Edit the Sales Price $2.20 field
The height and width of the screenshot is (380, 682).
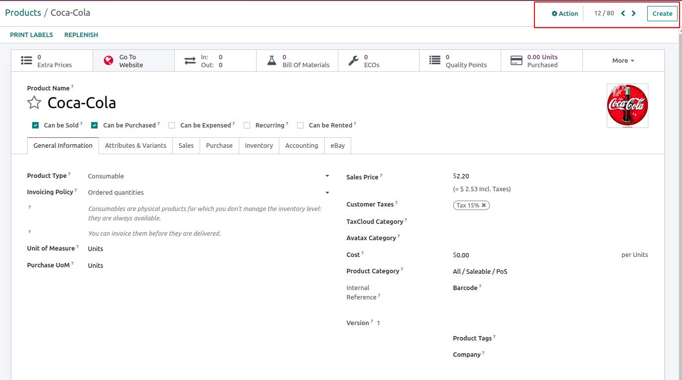[461, 176]
